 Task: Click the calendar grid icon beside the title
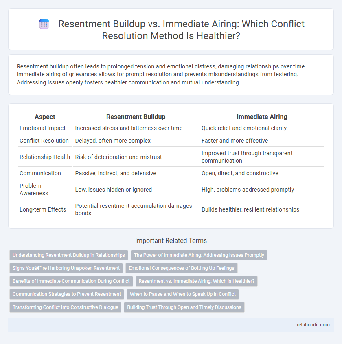coord(44,24)
